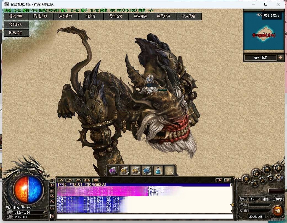The width and height of the screenshot is (287, 223).
Task: Use the purple scroll in quick slot 1
Action: (x=113, y=170)
